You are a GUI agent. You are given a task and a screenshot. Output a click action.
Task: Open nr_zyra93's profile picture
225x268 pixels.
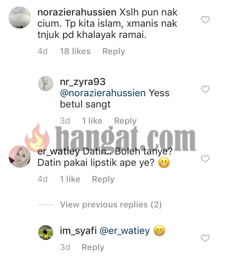[45, 84]
